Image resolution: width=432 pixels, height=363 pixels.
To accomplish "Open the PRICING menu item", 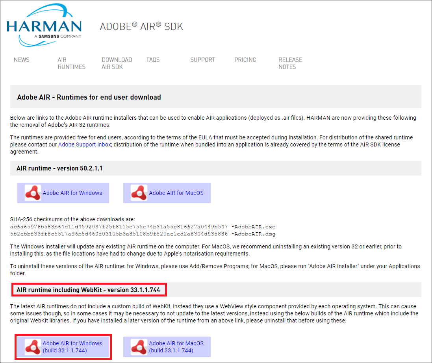I will [245, 60].
